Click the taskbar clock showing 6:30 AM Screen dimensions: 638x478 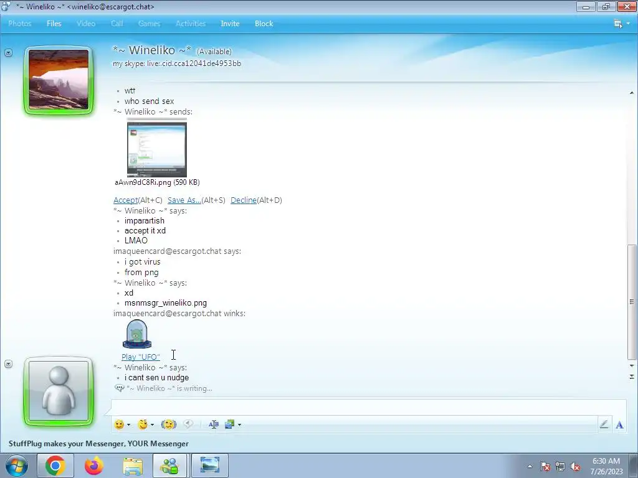[x=606, y=466]
